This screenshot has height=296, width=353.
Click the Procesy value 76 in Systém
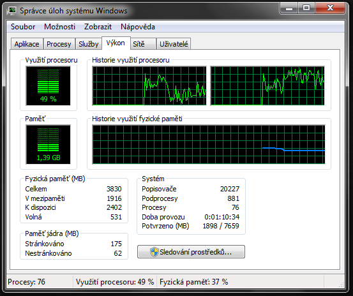[236, 207]
